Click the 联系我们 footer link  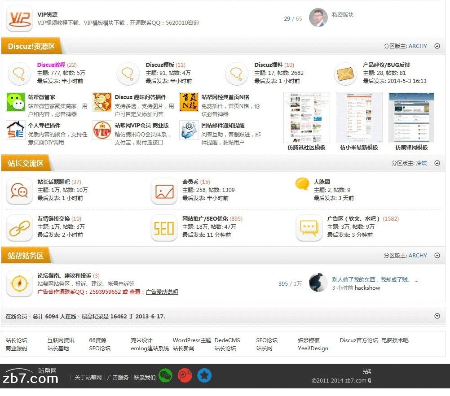[145, 377]
